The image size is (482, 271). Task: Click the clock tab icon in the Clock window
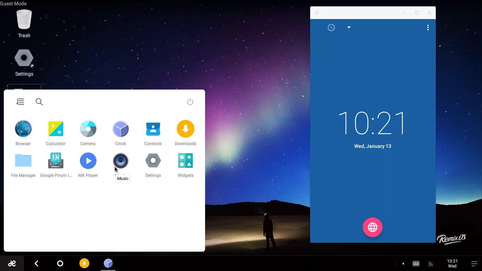click(331, 28)
